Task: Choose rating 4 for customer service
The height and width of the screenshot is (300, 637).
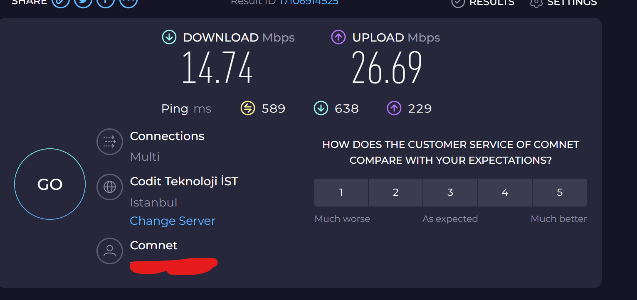Action: (505, 192)
